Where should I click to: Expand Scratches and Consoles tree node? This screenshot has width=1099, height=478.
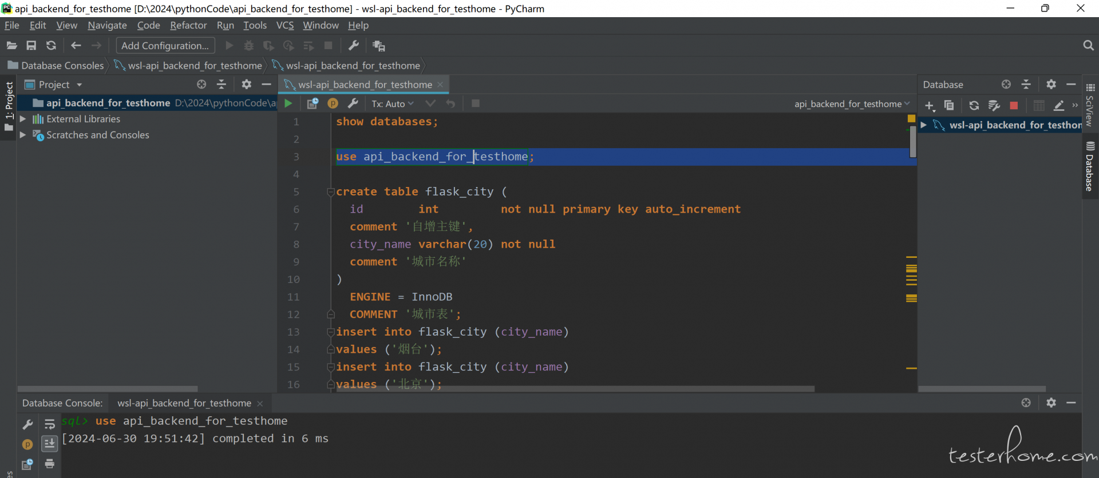(x=23, y=135)
